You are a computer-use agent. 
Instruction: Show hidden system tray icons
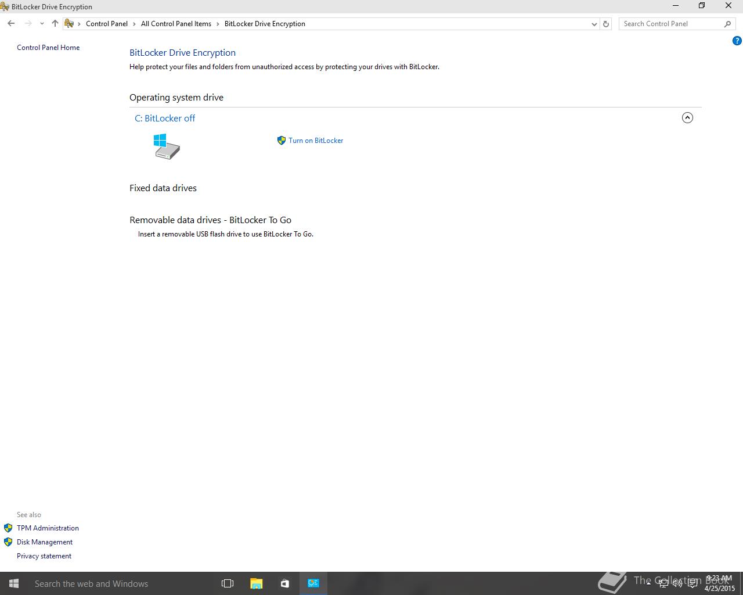tap(649, 583)
